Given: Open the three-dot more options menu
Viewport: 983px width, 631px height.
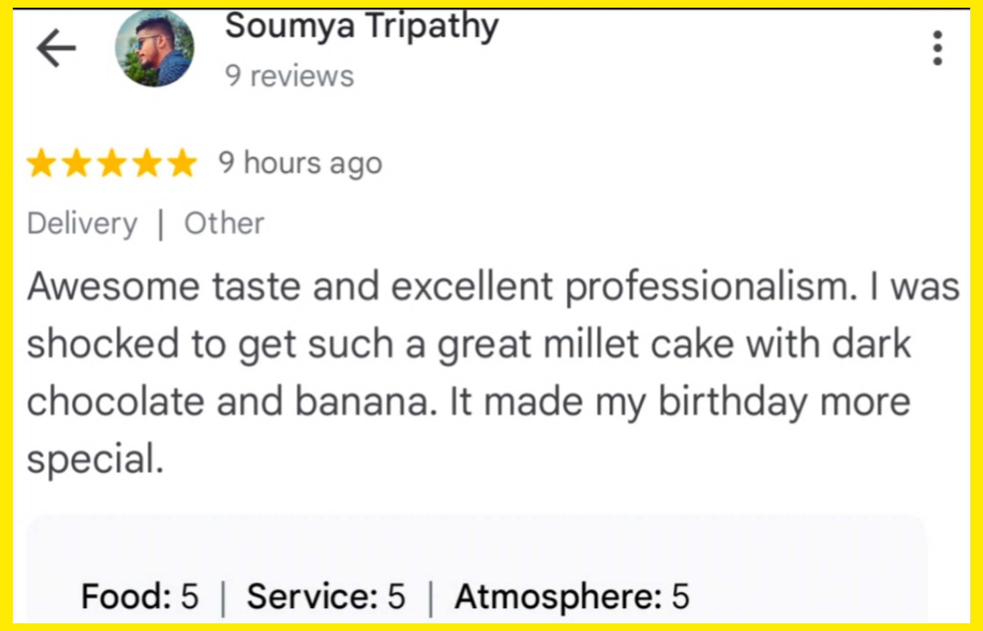Looking at the screenshot, I should click(937, 48).
